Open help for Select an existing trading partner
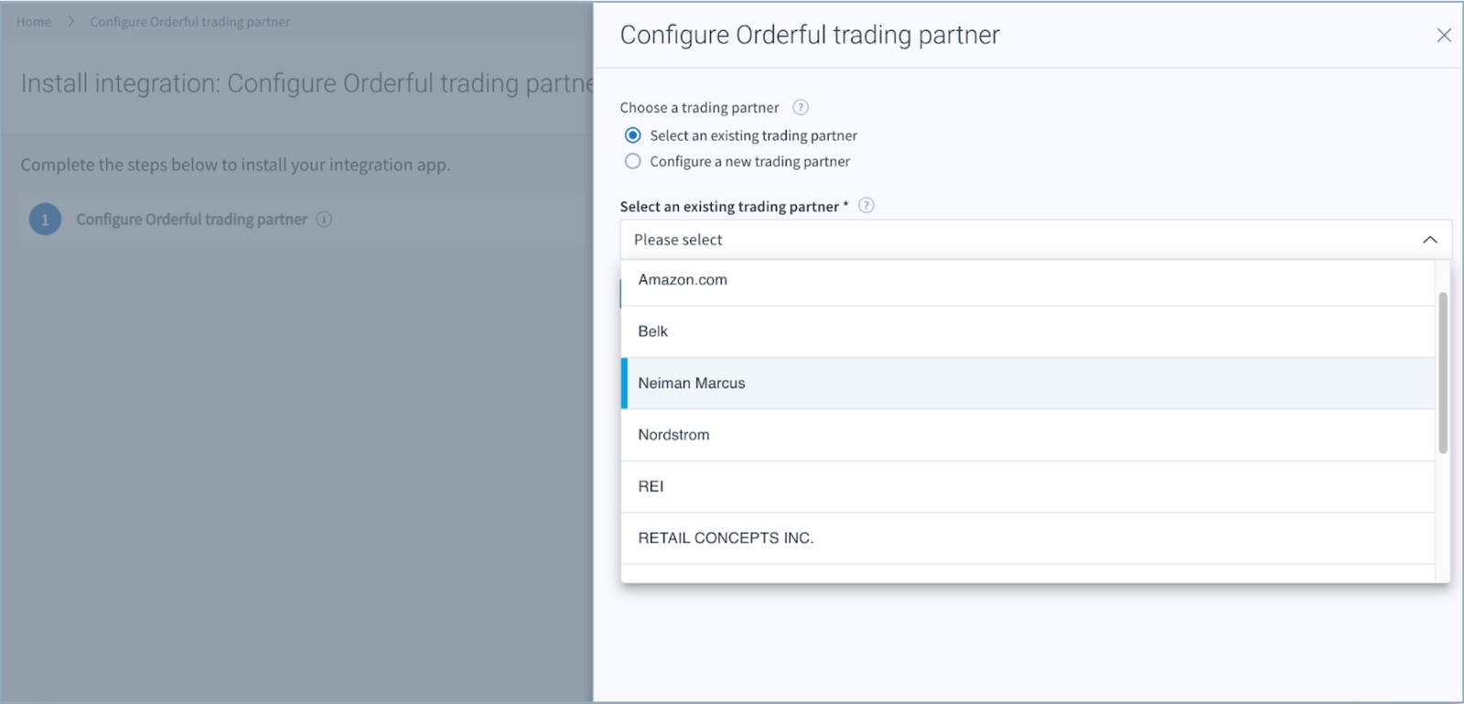Screen dimensions: 1464x704 tap(867, 206)
